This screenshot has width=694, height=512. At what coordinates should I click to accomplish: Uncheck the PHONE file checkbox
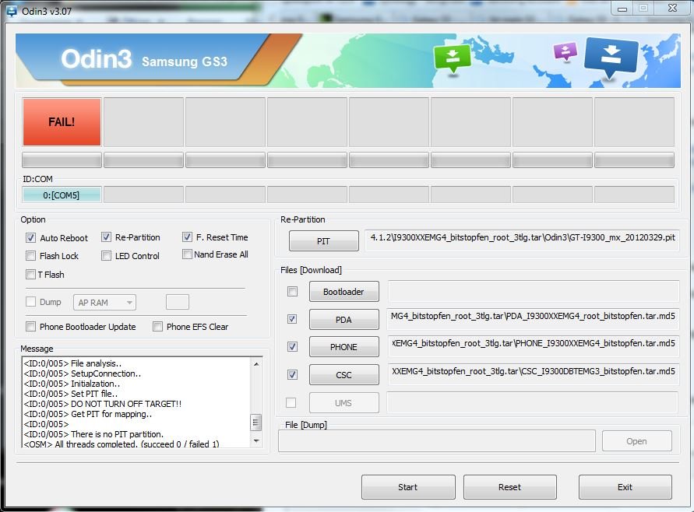[x=293, y=346]
